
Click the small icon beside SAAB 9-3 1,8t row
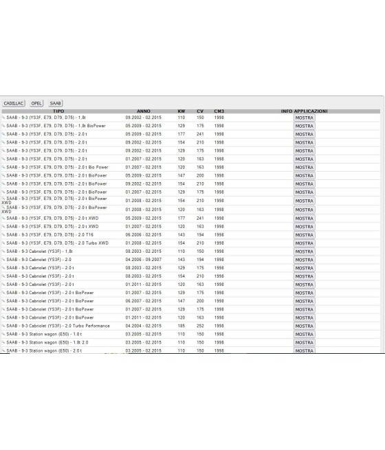pyautogui.click(x=3, y=117)
